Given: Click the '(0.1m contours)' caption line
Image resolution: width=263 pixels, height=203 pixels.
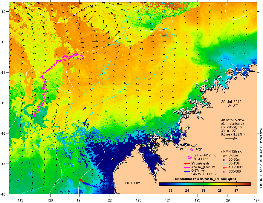Looking at the screenshot, I should pos(232,124).
